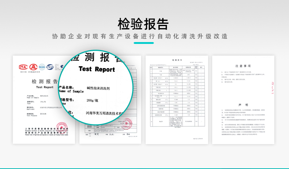Image resolution: width=289 pixels, height=169 pixels.
Task: Click the magnified label 'Name of Sample'
Action: (x=71, y=91)
